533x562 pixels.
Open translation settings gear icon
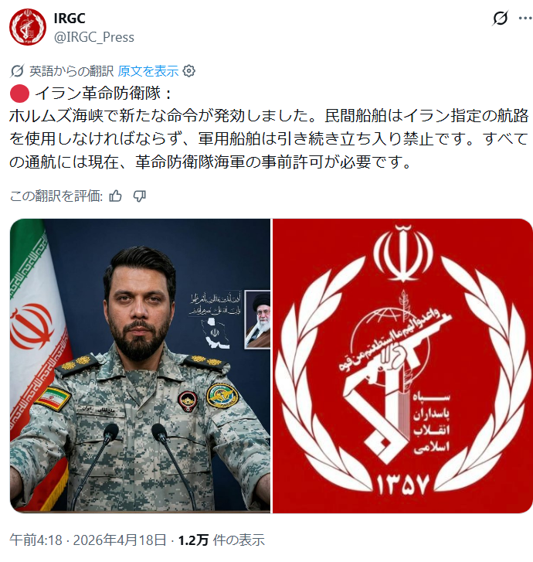click(x=188, y=71)
